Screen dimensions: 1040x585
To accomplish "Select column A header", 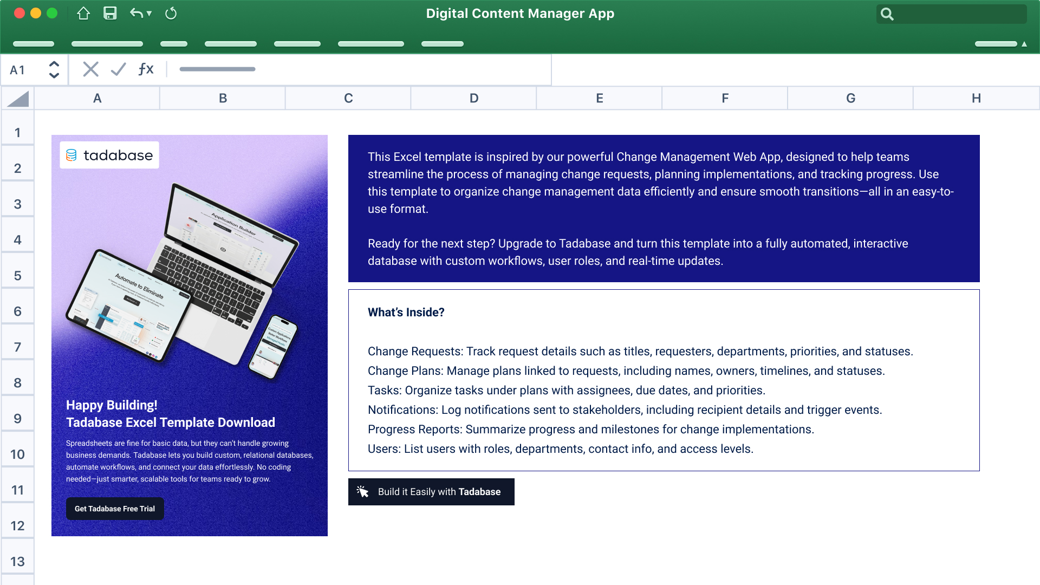I will 97,99.
